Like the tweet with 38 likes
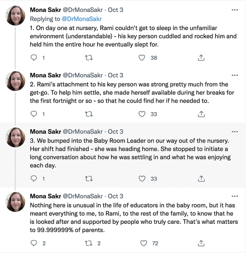Screen dimensions: 249x253 142,58
